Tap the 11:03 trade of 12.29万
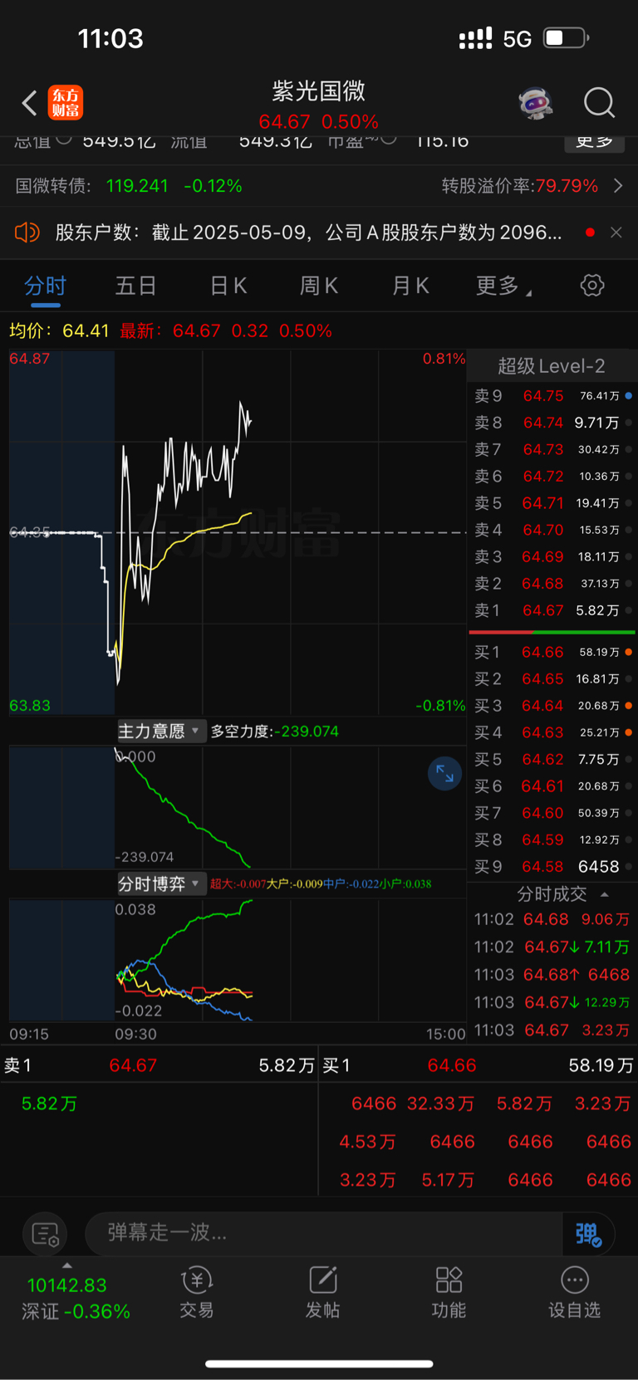Viewport: 638px width, 1380px height. coord(552,1003)
